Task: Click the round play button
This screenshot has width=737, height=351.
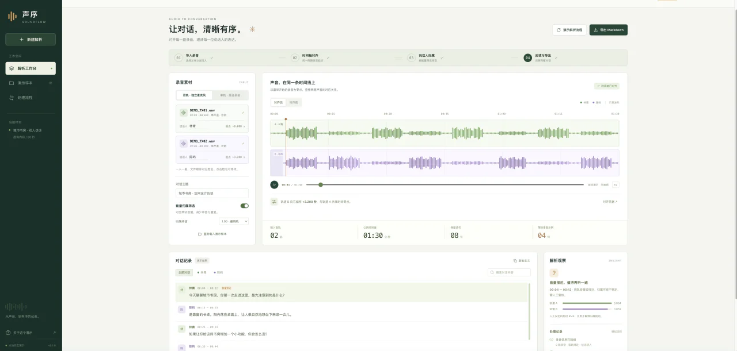Action: (x=275, y=184)
